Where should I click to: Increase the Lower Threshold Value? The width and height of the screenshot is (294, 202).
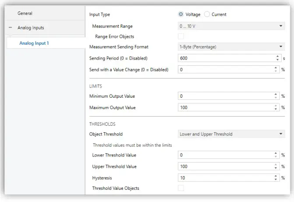point(276,153)
